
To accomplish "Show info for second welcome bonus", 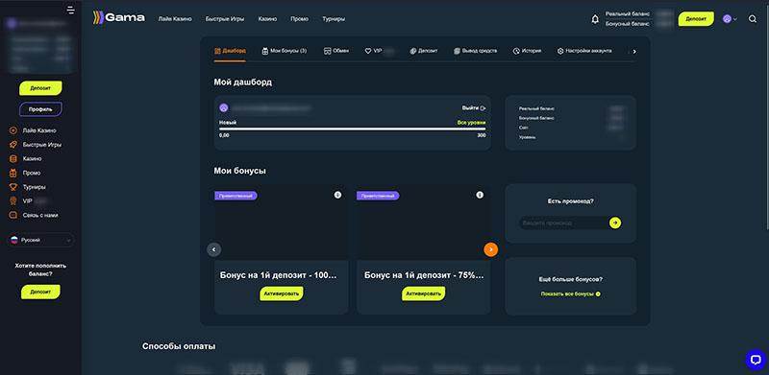I will 480,195.
